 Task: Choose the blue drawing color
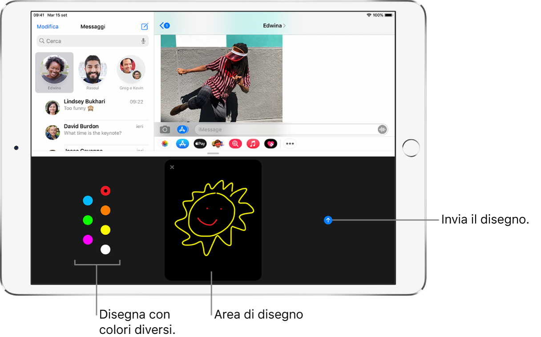[88, 201]
